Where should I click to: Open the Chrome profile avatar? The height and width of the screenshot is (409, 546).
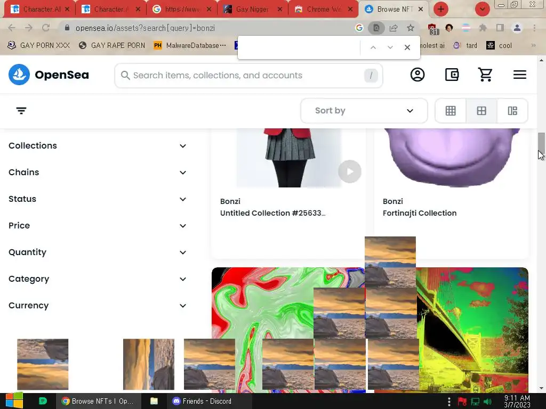point(517,28)
